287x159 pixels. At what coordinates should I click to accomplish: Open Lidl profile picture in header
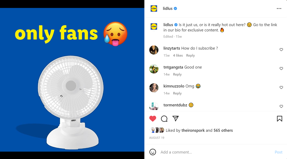[x=154, y=8]
